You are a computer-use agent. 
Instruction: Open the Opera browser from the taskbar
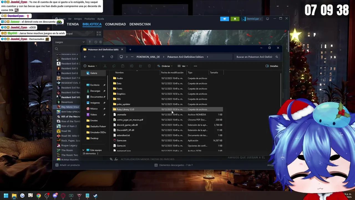coord(63,196)
